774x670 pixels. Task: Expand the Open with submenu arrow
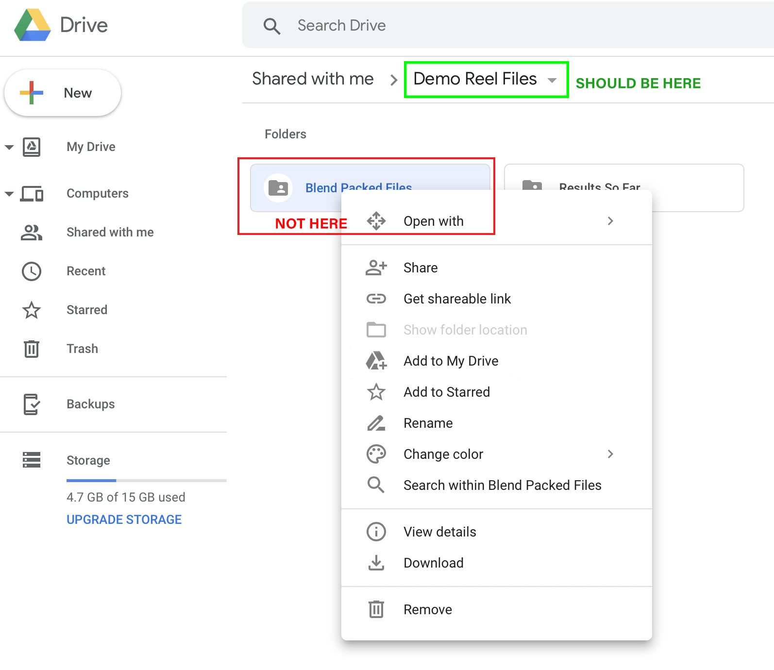(x=610, y=221)
